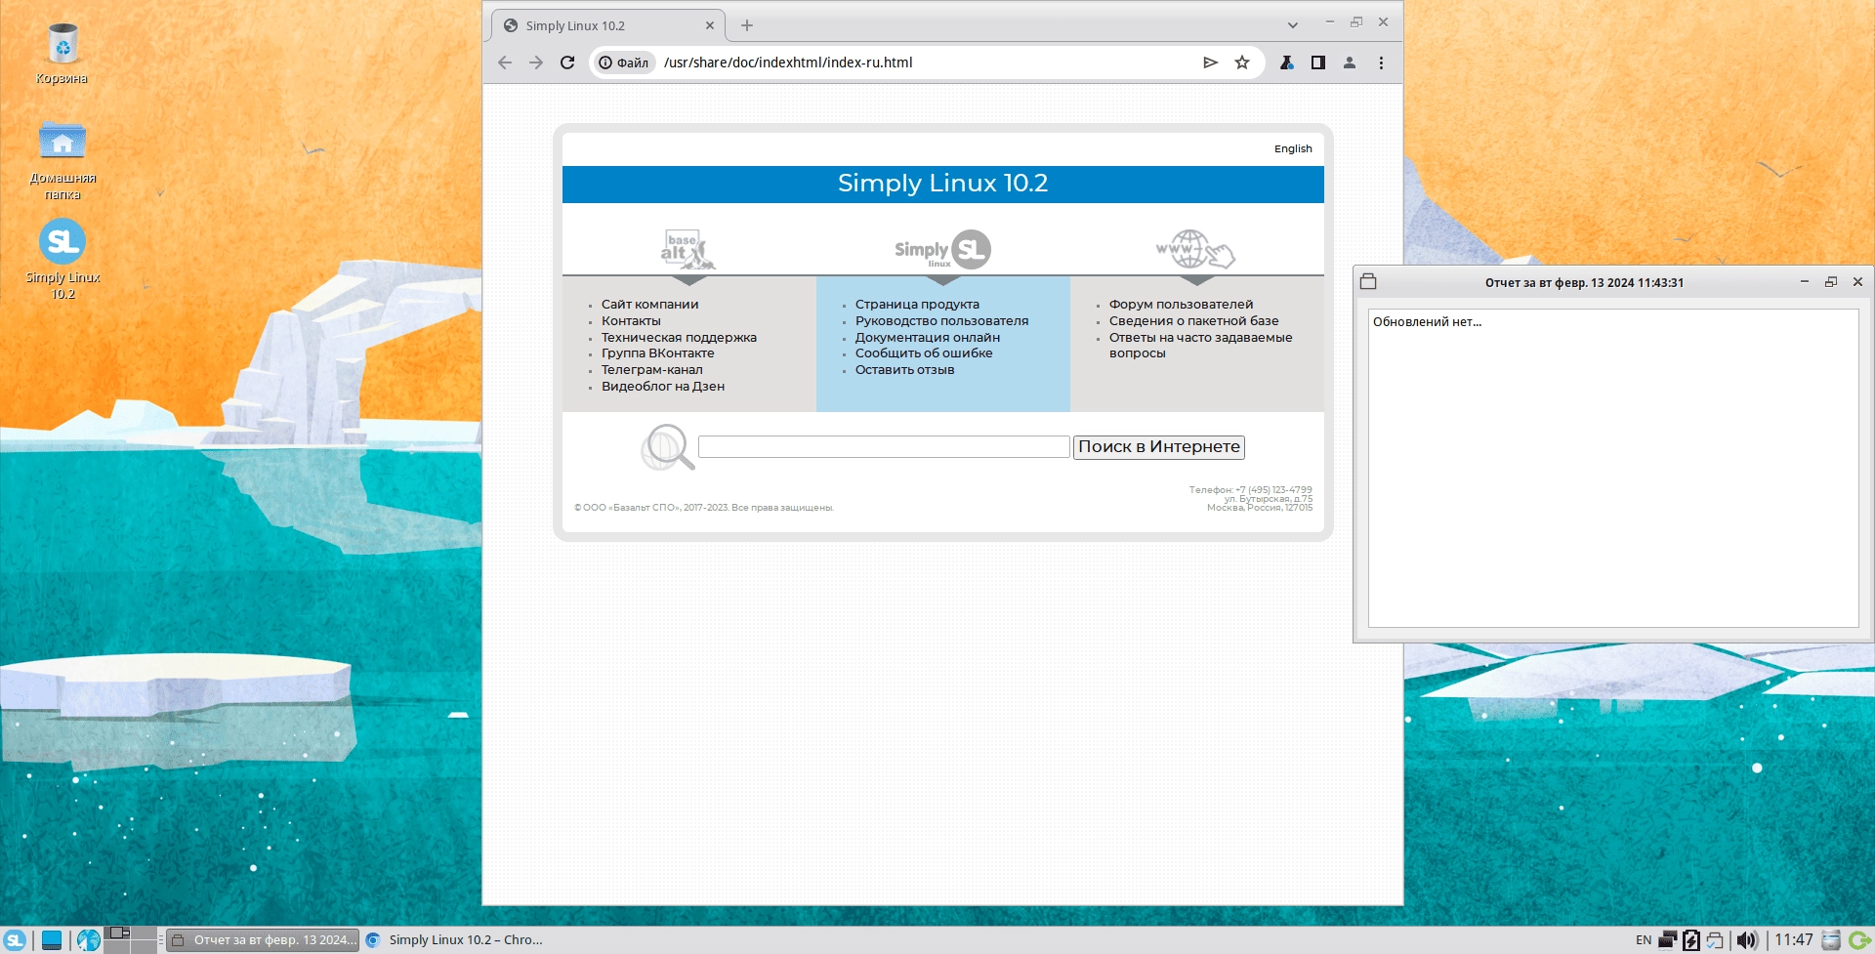Select Simply Linux 10.2 – Chro... taskbar button
Image resolution: width=1875 pixels, height=954 pixels.
455,940
